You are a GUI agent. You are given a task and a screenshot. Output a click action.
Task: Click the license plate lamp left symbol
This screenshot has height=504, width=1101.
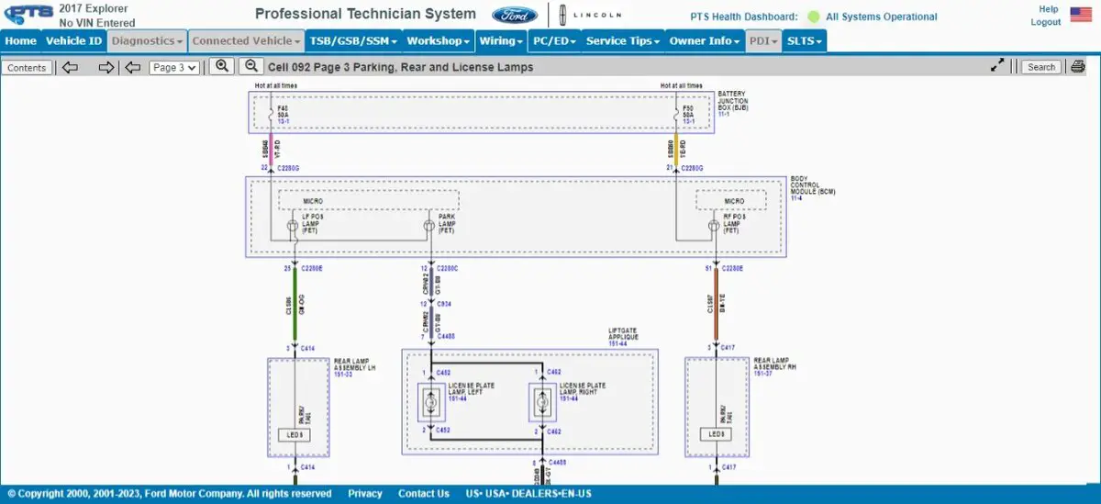pos(430,402)
